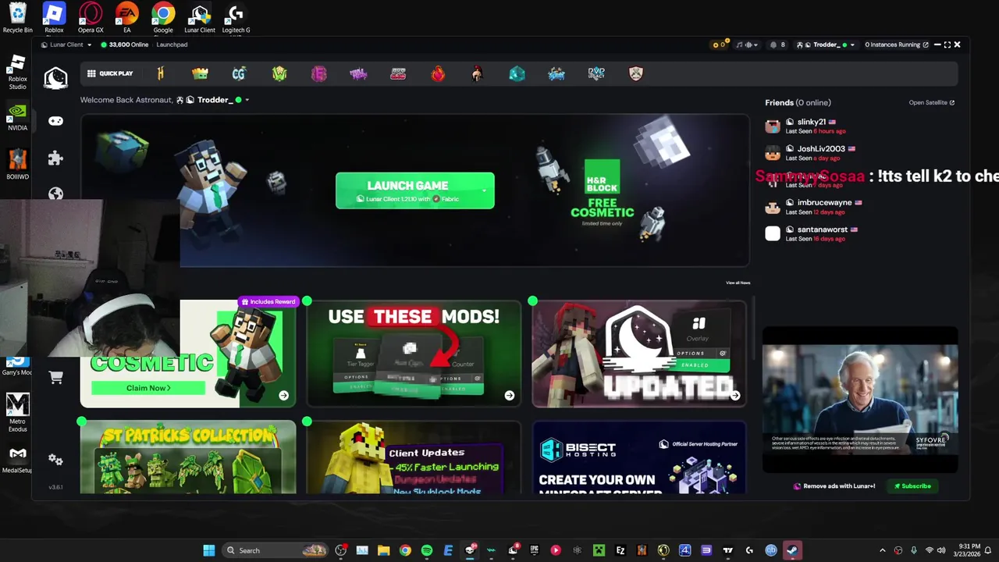Open Opera GX desktop shortcut
The image size is (999, 562).
(x=91, y=18)
